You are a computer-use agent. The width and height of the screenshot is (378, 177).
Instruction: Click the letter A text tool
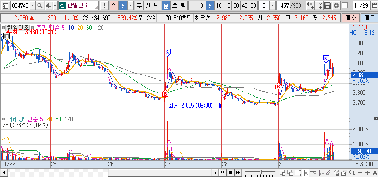tap(375, 172)
